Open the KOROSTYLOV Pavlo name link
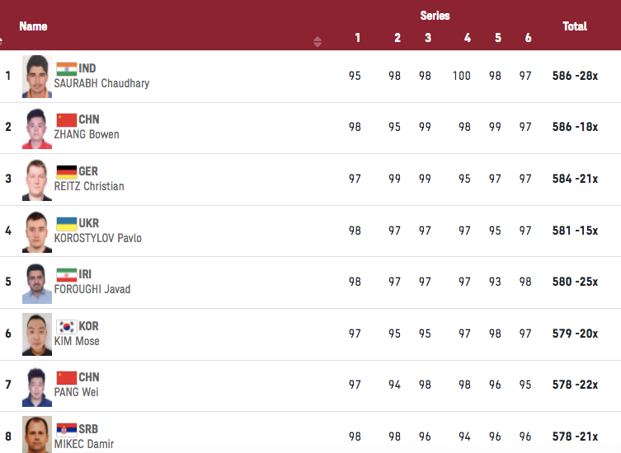Viewport: 621px width, 453px height. pos(97,238)
